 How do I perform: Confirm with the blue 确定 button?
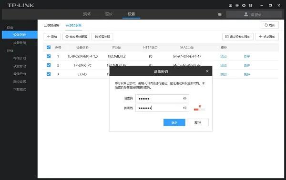(174, 122)
